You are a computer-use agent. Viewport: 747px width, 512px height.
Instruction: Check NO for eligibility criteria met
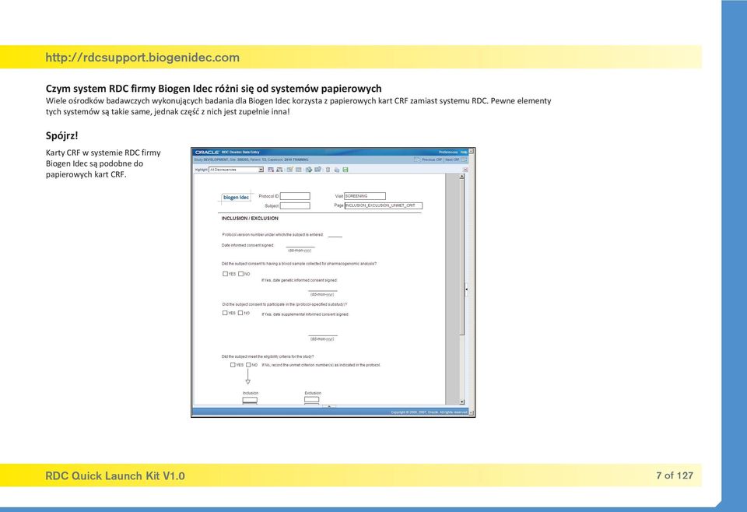[248, 365]
